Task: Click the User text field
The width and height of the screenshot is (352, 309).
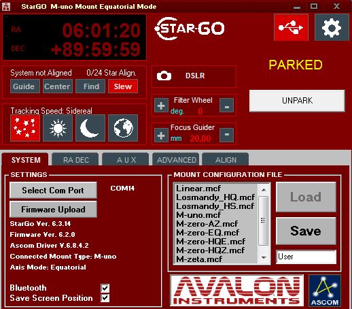Action: tap(306, 257)
